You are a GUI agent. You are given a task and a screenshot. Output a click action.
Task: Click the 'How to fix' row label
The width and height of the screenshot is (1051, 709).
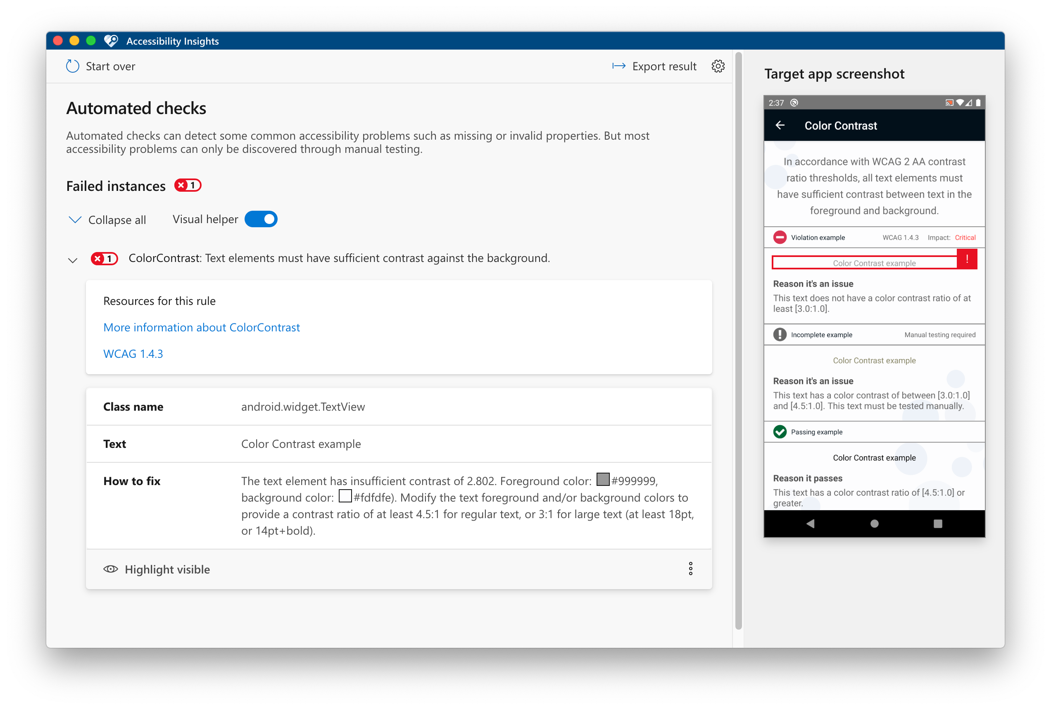coord(132,481)
